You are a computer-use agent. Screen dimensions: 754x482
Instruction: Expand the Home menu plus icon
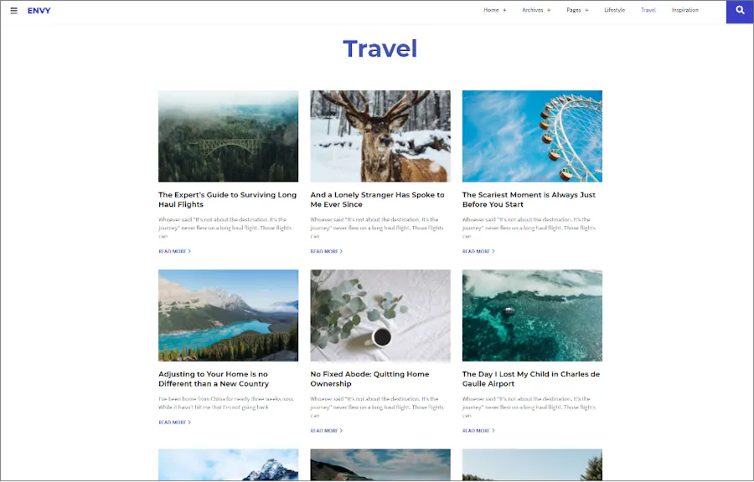504,10
